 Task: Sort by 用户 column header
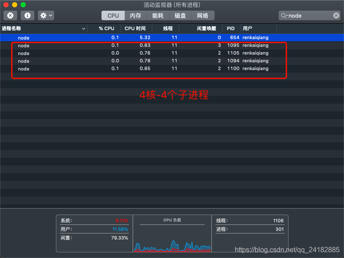pyautogui.click(x=259, y=28)
